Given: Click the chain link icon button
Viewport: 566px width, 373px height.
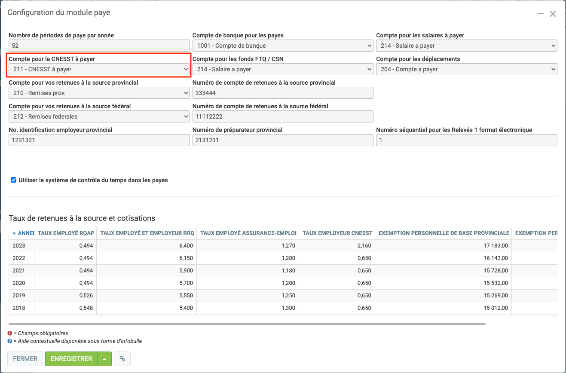Looking at the screenshot, I should (x=122, y=359).
